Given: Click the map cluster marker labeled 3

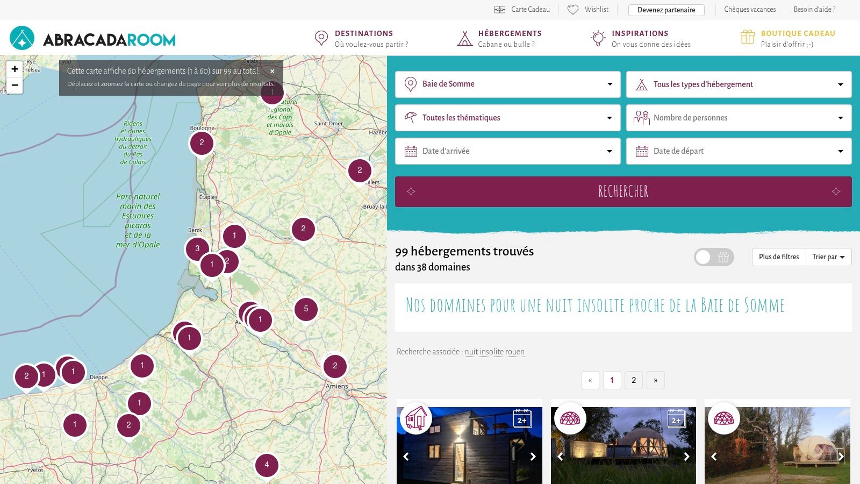Looking at the screenshot, I should [197, 248].
